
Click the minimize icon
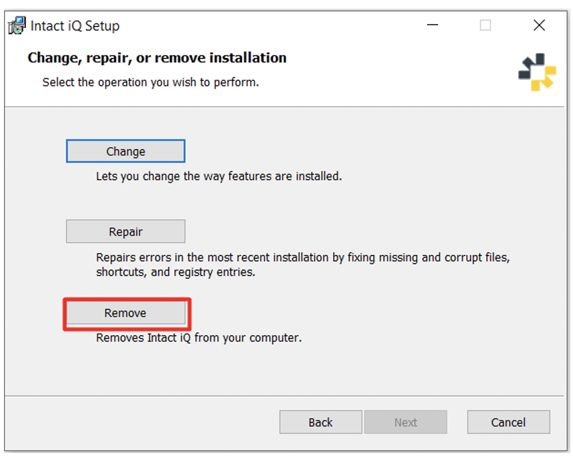[x=432, y=25]
